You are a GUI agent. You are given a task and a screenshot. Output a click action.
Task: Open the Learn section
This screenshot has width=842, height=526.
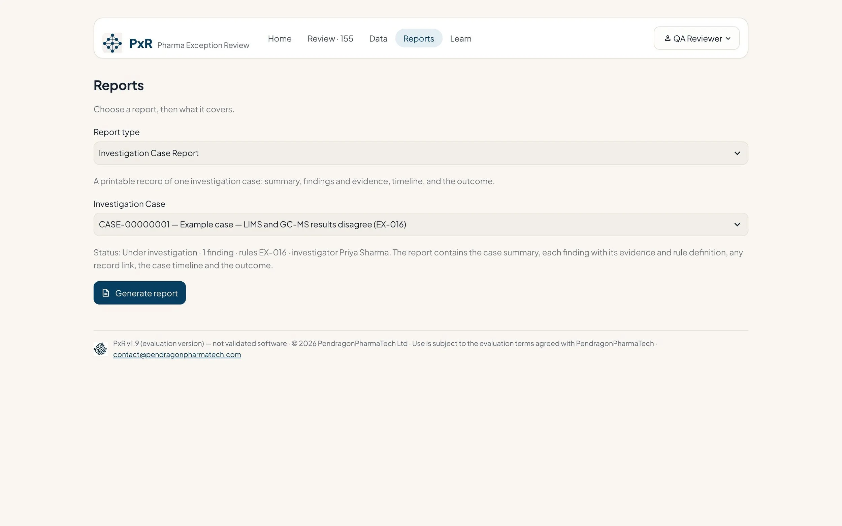pos(460,38)
